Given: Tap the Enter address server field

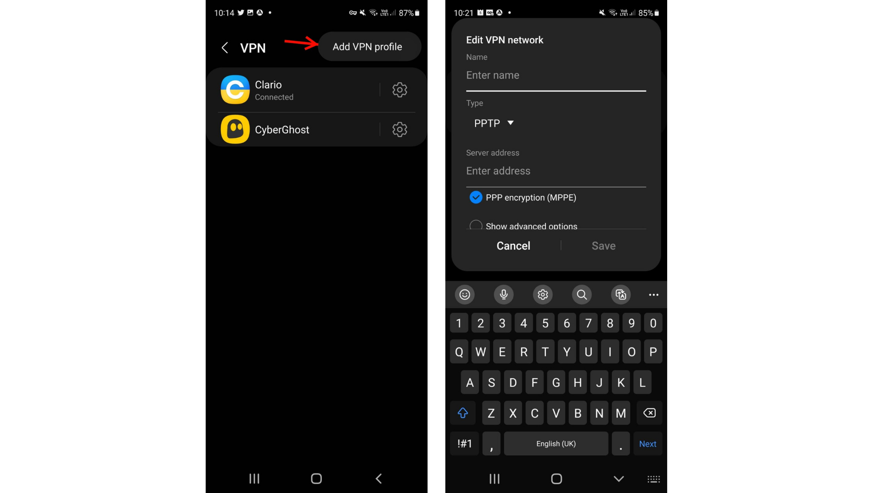Looking at the screenshot, I should click(555, 171).
